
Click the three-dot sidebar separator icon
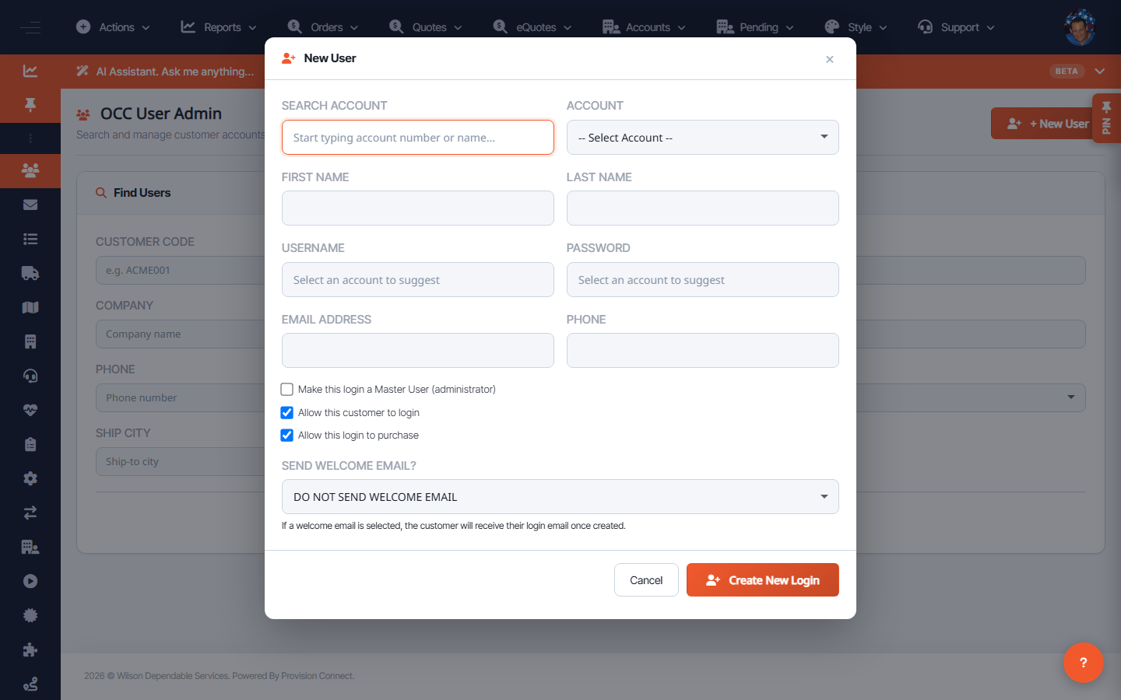point(30,138)
